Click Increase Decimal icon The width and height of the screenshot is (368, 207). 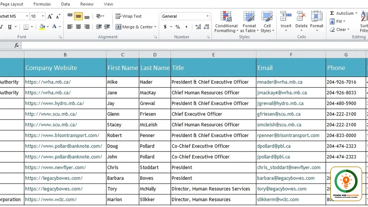coord(198,27)
